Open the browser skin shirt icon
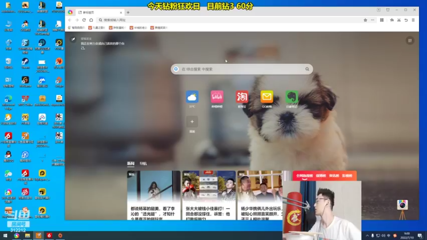Viewport: 427px width, 240px height. pos(388,10)
